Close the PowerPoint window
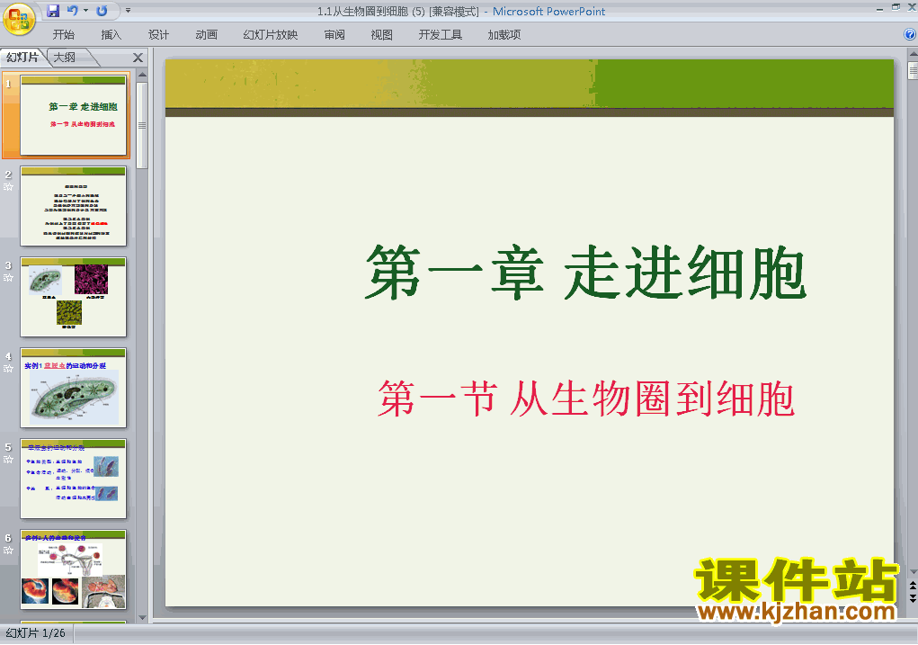This screenshot has height=645, width=918. click(912, 7)
